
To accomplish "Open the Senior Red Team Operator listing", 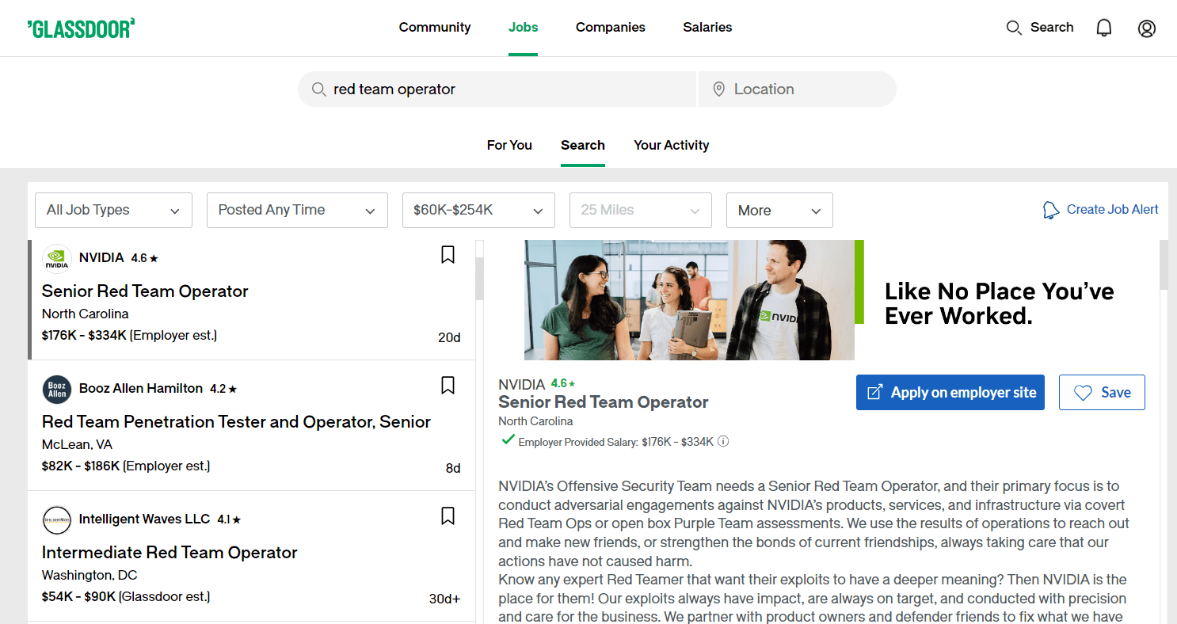I will point(145,291).
